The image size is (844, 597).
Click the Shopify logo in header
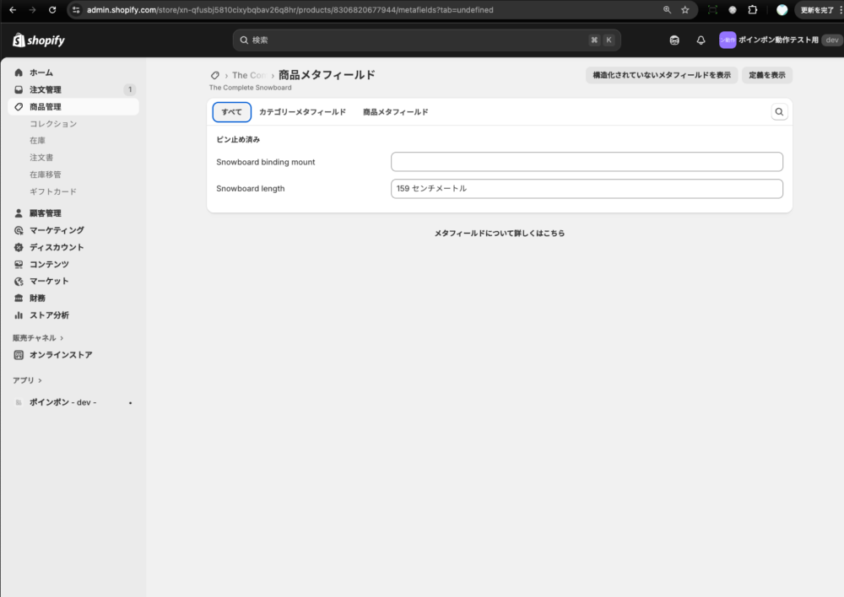39,40
